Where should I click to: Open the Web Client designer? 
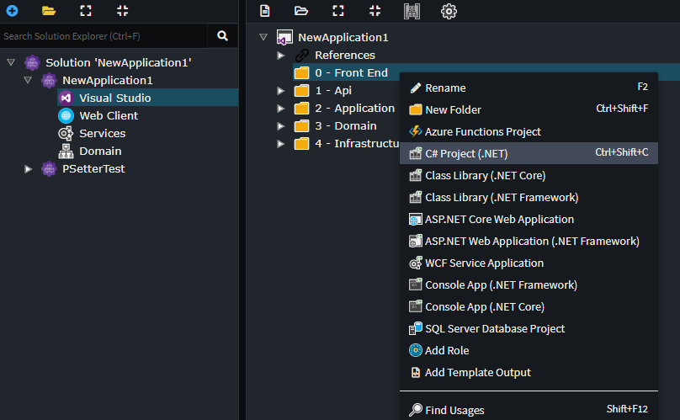(109, 116)
